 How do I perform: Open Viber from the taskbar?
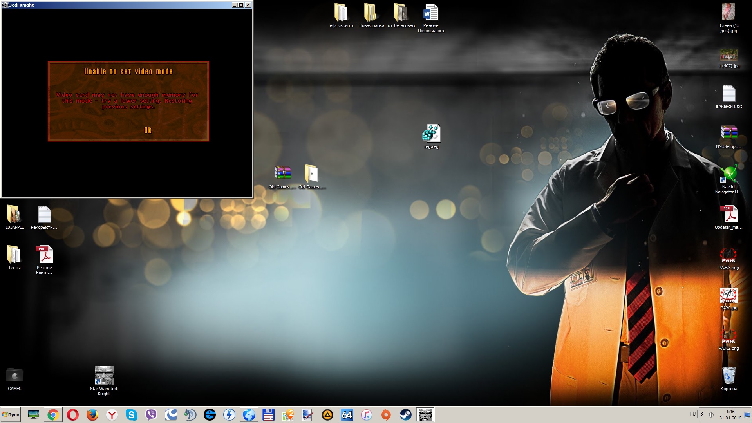tap(151, 415)
